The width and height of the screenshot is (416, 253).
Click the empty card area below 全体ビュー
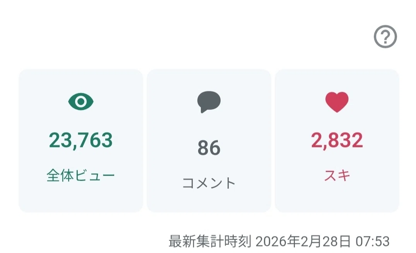click(x=81, y=198)
